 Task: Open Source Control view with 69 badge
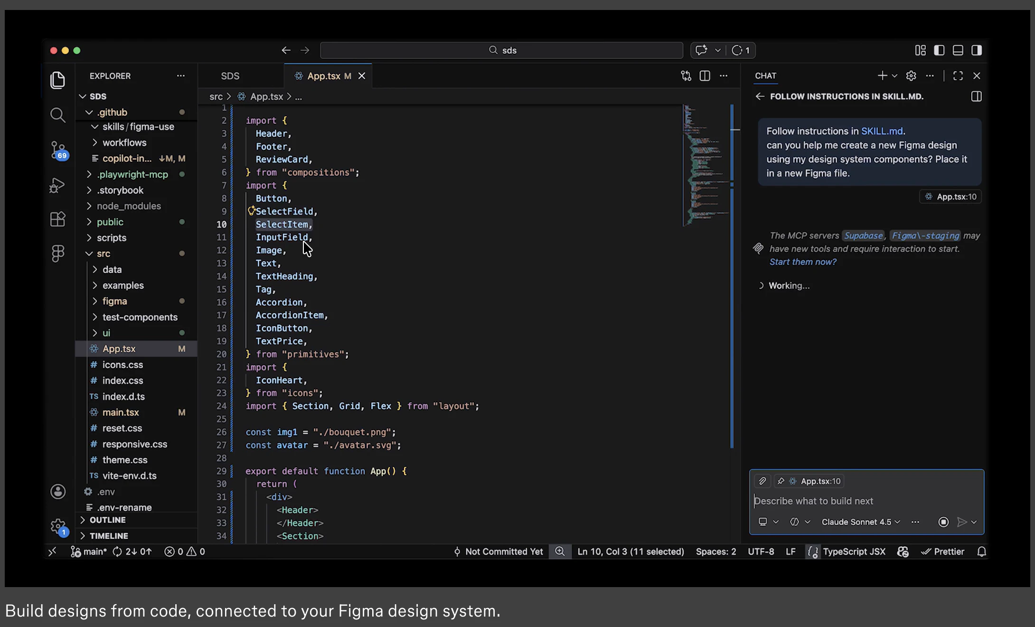coord(58,150)
